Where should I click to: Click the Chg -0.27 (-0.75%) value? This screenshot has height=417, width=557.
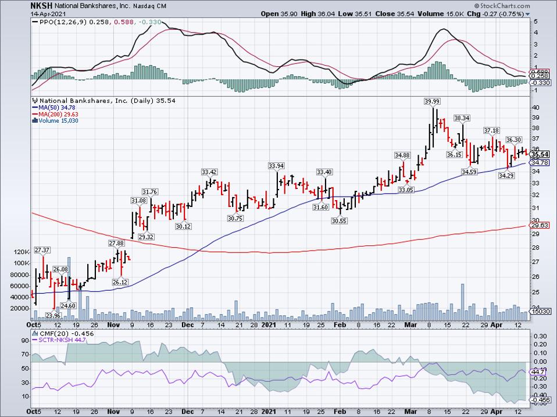[x=495, y=14]
